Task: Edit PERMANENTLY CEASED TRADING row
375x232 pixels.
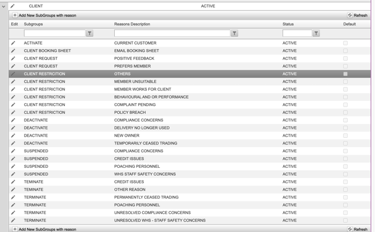Action: coord(13,197)
